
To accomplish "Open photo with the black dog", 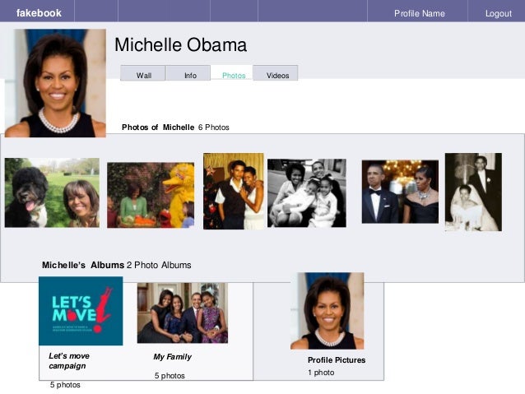I will (x=52, y=192).
